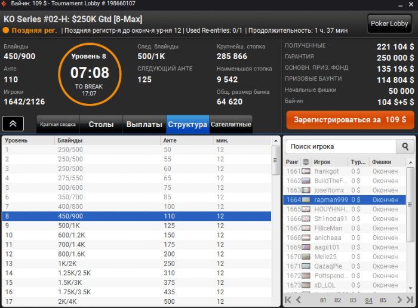This screenshot has width=418, height=308.
Task: Go to first page of player list
Action: tap(288, 300)
